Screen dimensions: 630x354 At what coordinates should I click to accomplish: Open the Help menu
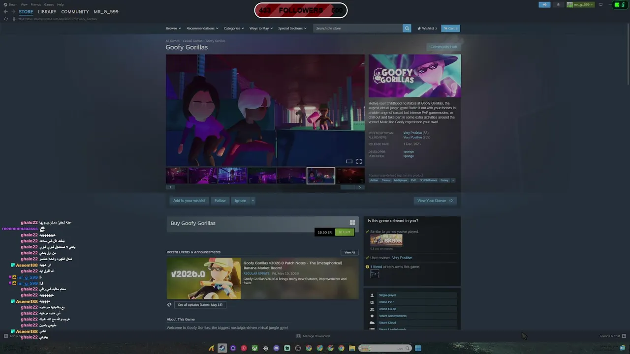click(x=60, y=4)
